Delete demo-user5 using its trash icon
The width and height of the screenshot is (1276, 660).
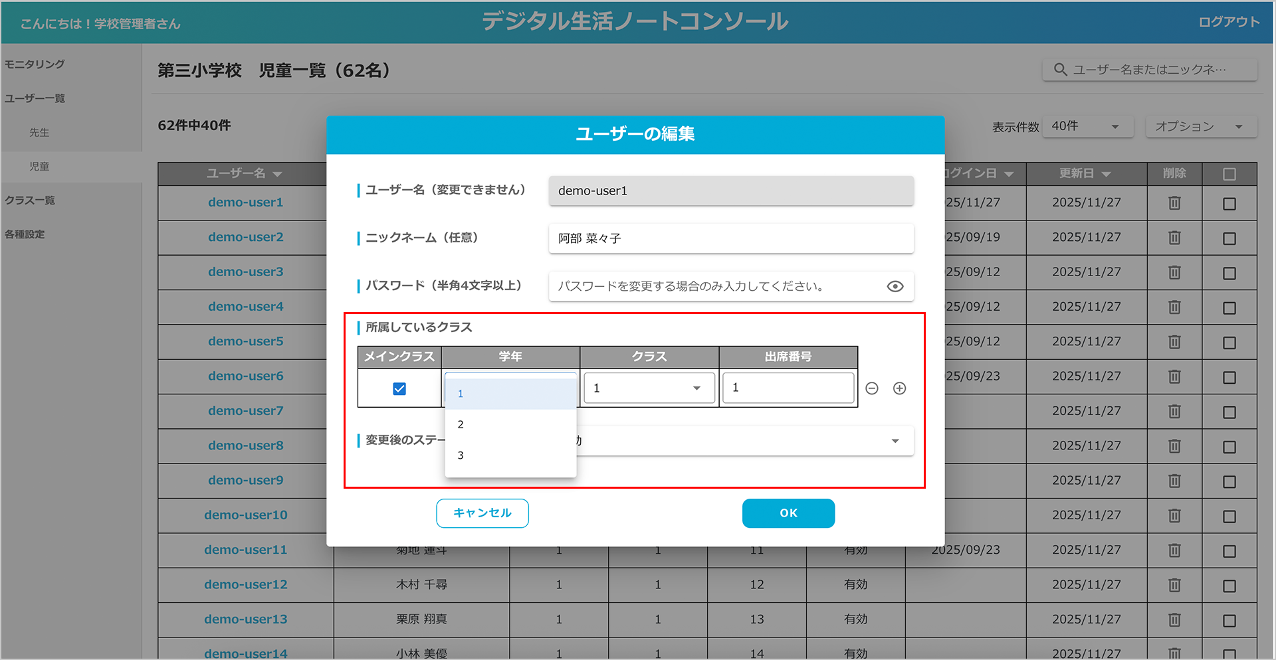1174,342
